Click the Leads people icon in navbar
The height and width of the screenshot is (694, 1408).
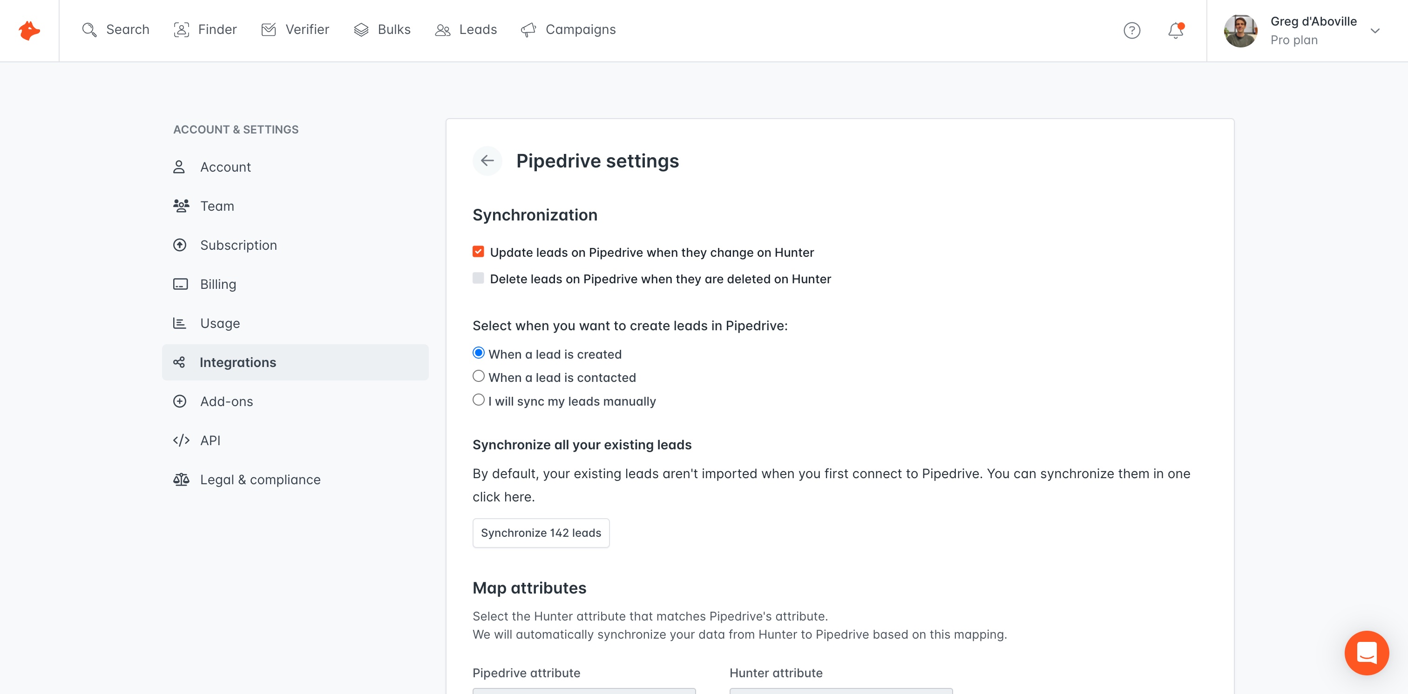pos(443,30)
